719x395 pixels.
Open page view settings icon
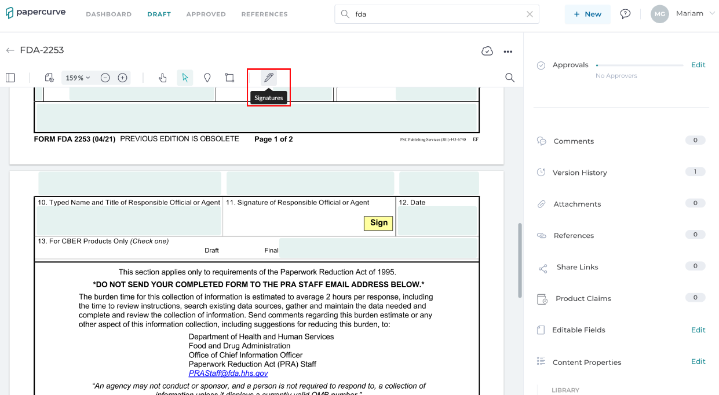tap(49, 78)
